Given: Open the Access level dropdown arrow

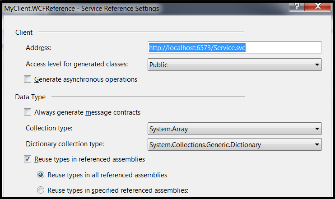Looking at the screenshot, I should click(317, 65).
